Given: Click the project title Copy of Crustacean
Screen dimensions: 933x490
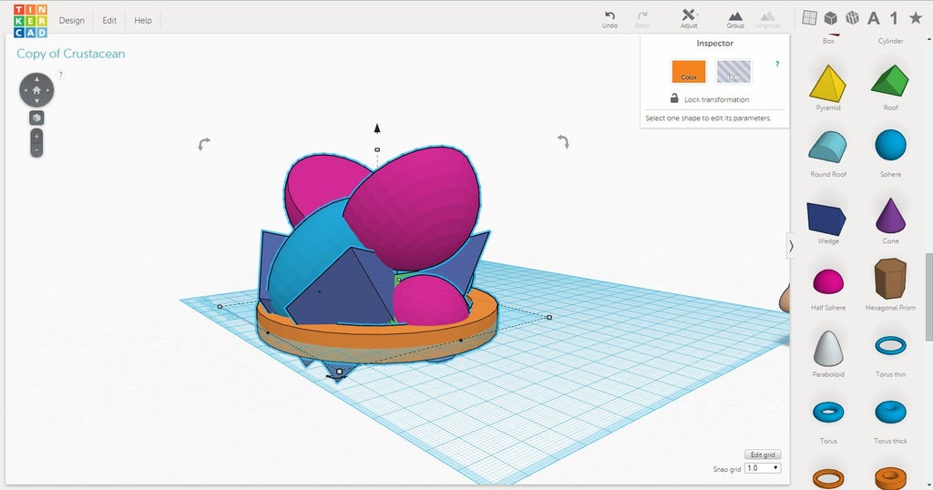Looking at the screenshot, I should [x=71, y=54].
